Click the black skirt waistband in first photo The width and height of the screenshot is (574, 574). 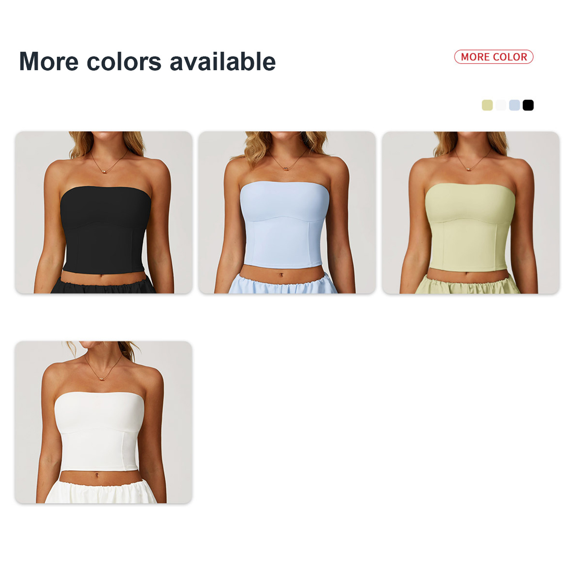click(104, 285)
